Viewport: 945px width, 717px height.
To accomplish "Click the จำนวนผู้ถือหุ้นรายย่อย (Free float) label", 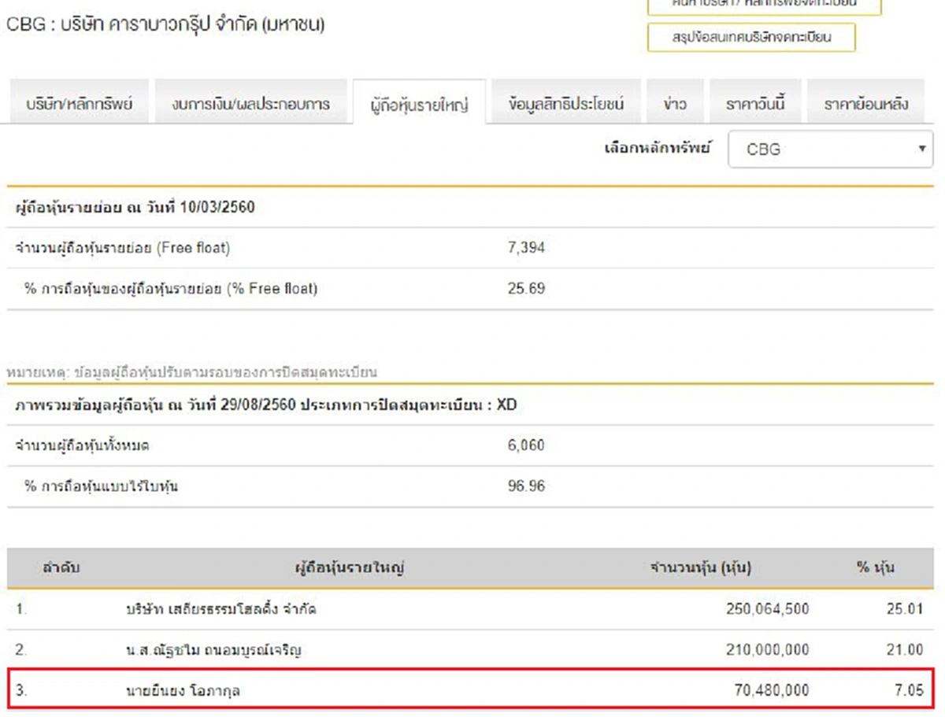I will coord(123,249).
